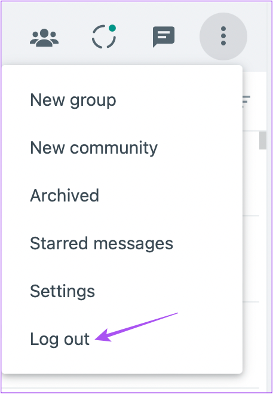This screenshot has width=273, height=394.
Task: Open the Communities people icon
Action: [44, 38]
